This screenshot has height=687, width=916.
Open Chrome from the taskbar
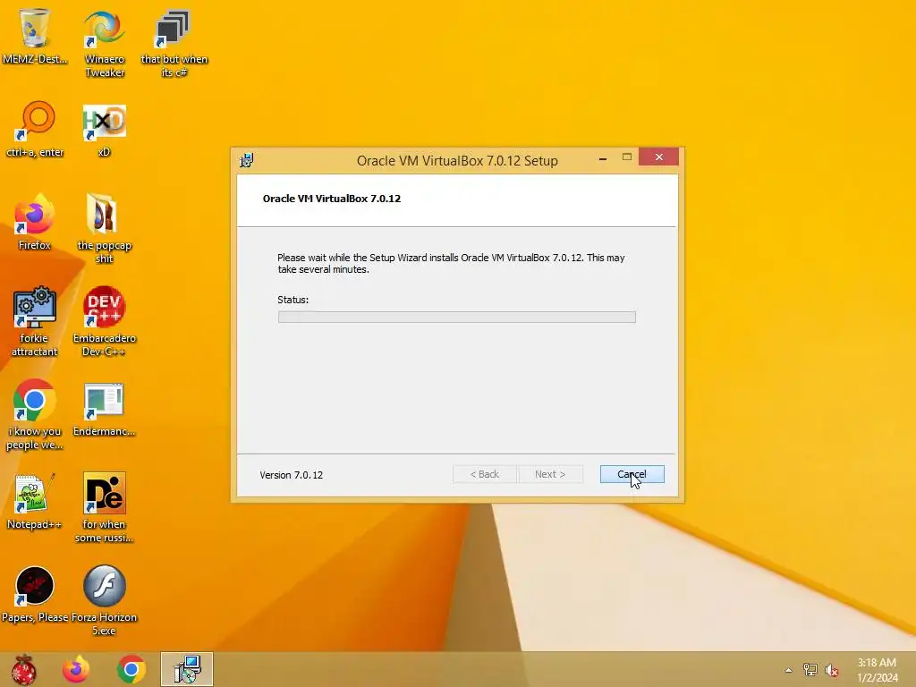(x=131, y=669)
